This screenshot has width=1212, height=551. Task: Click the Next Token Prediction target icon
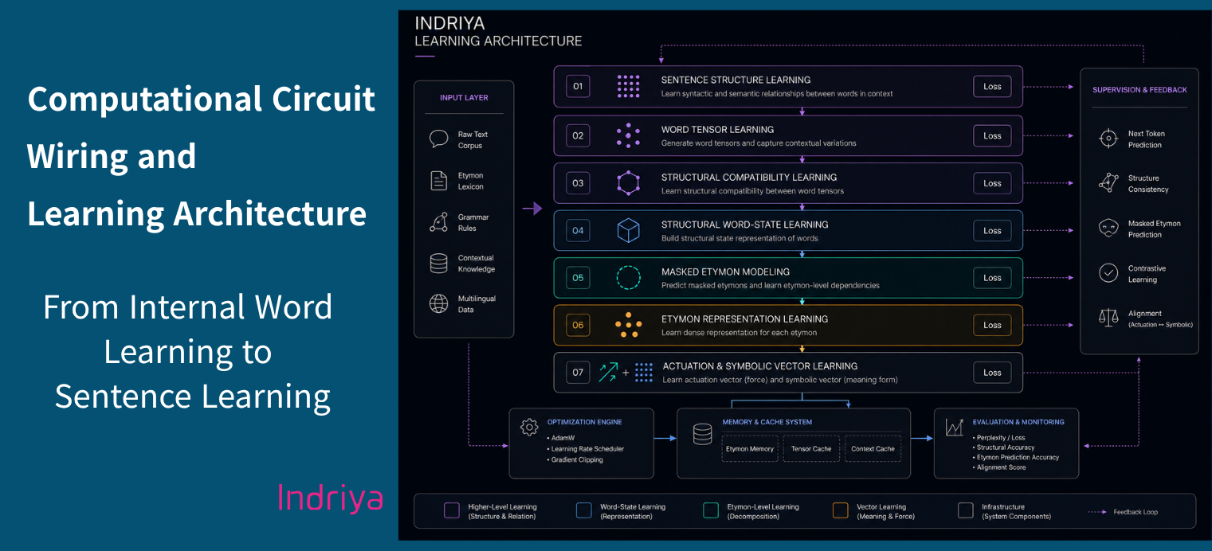(x=1108, y=139)
